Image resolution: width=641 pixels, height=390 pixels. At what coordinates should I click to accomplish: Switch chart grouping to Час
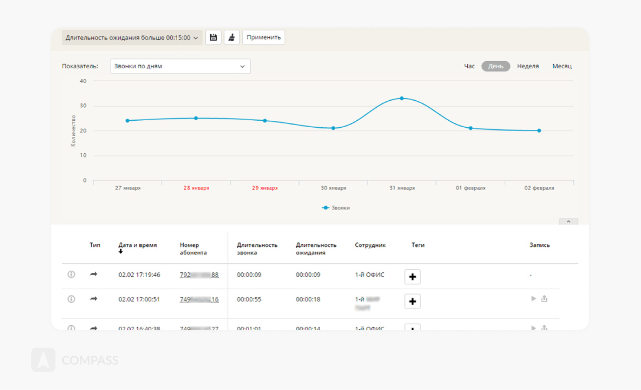coord(469,66)
